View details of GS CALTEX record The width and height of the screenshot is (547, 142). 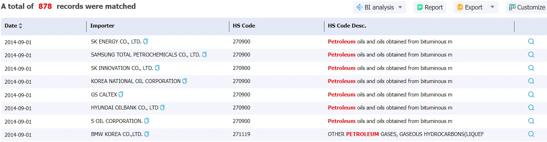pyautogui.click(x=531, y=94)
